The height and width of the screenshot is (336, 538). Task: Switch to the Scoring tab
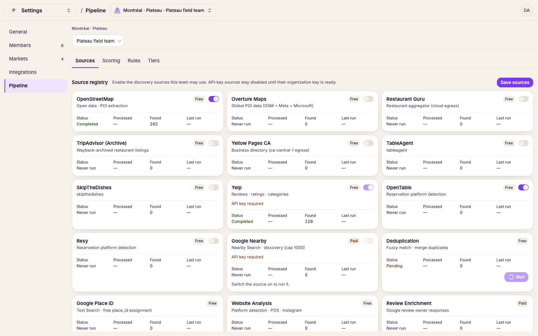pos(111,61)
